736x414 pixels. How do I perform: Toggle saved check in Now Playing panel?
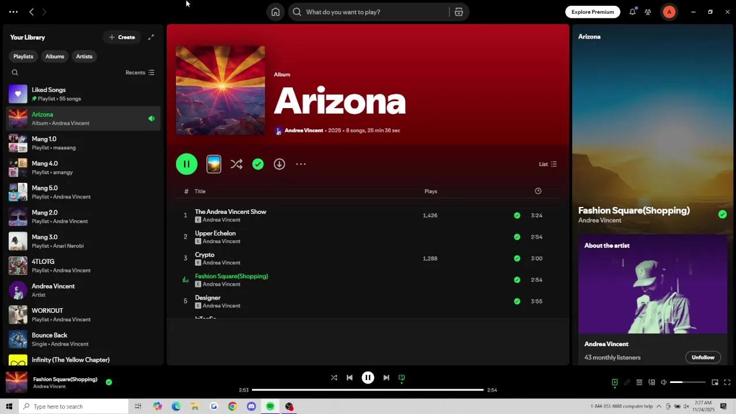click(722, 214)
